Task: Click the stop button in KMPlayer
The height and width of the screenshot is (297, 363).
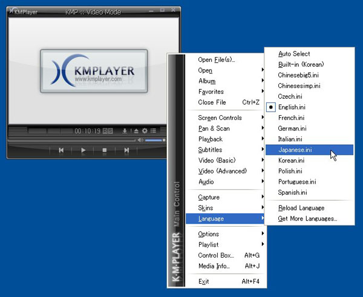Action: [x=105, y=150]
